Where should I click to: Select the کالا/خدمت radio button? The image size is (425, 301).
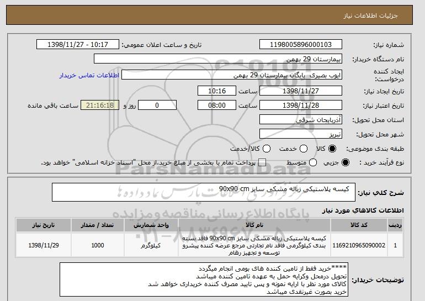[267, 149]
